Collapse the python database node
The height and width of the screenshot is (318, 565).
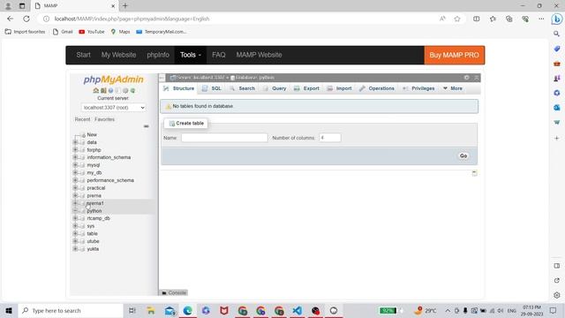coord(75,210)
